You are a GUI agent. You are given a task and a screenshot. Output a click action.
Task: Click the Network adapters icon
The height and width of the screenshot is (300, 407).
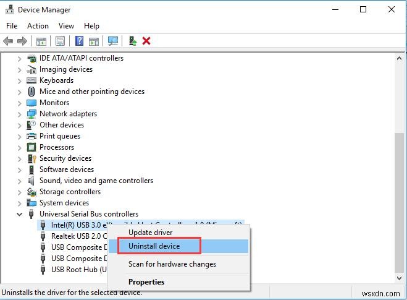click(x=31, y=114)
